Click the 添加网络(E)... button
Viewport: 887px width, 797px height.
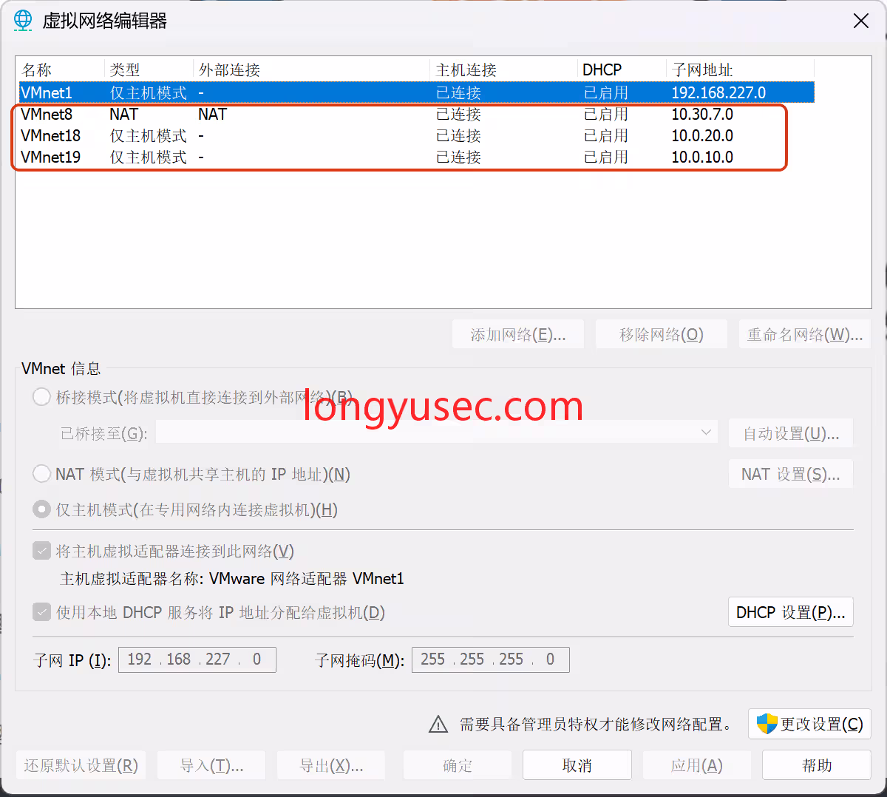(x=518, y=334)
